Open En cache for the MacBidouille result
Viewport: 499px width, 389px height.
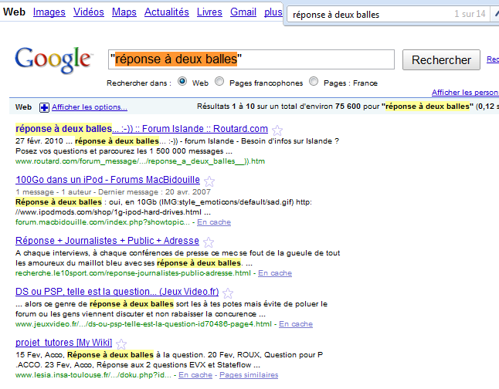tap(214, 222)
